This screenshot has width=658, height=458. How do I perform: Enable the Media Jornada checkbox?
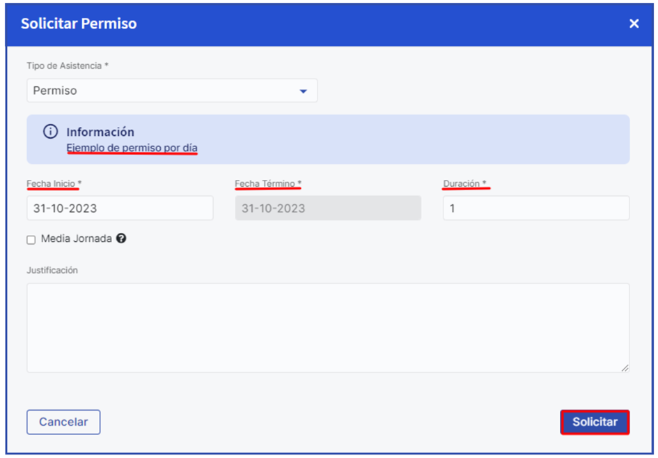click(x=31, y=240)
